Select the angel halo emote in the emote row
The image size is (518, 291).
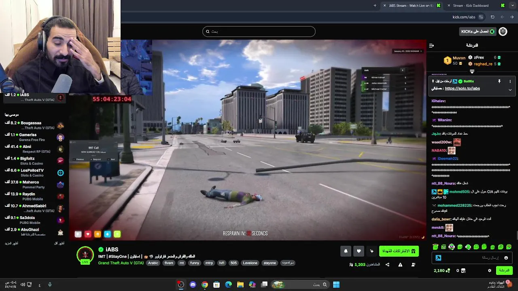[435, 247]
